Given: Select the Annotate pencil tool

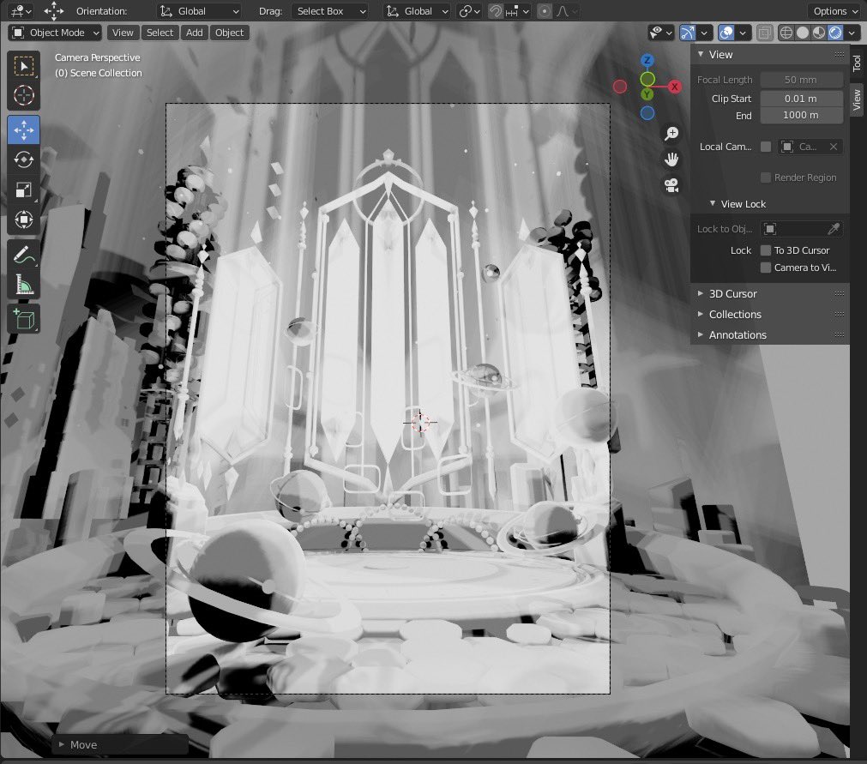Looking at the screenshot, I should [23, 255].
